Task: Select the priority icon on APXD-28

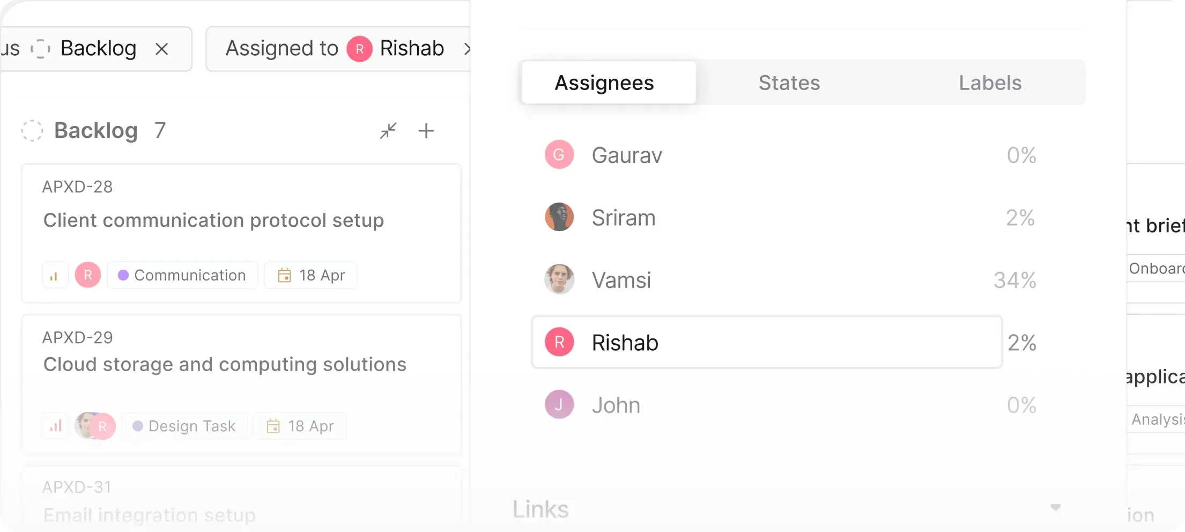Action: 54,275
